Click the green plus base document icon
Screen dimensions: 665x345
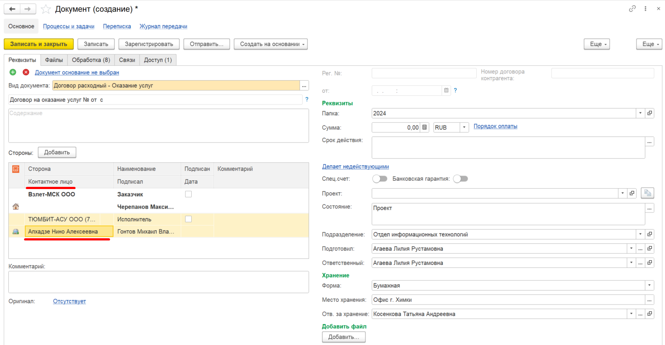tap(13, 72)
